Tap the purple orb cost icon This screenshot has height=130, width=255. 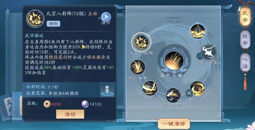85,104
